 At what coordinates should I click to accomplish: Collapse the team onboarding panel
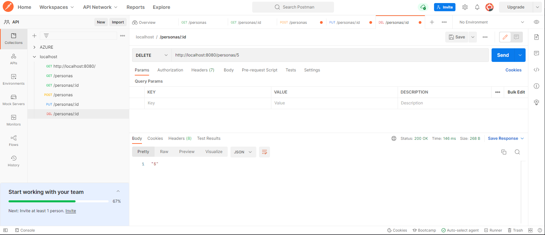118,191
